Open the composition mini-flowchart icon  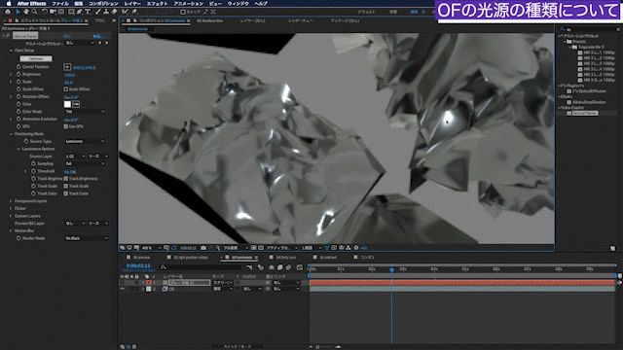[x=250, y=267]
